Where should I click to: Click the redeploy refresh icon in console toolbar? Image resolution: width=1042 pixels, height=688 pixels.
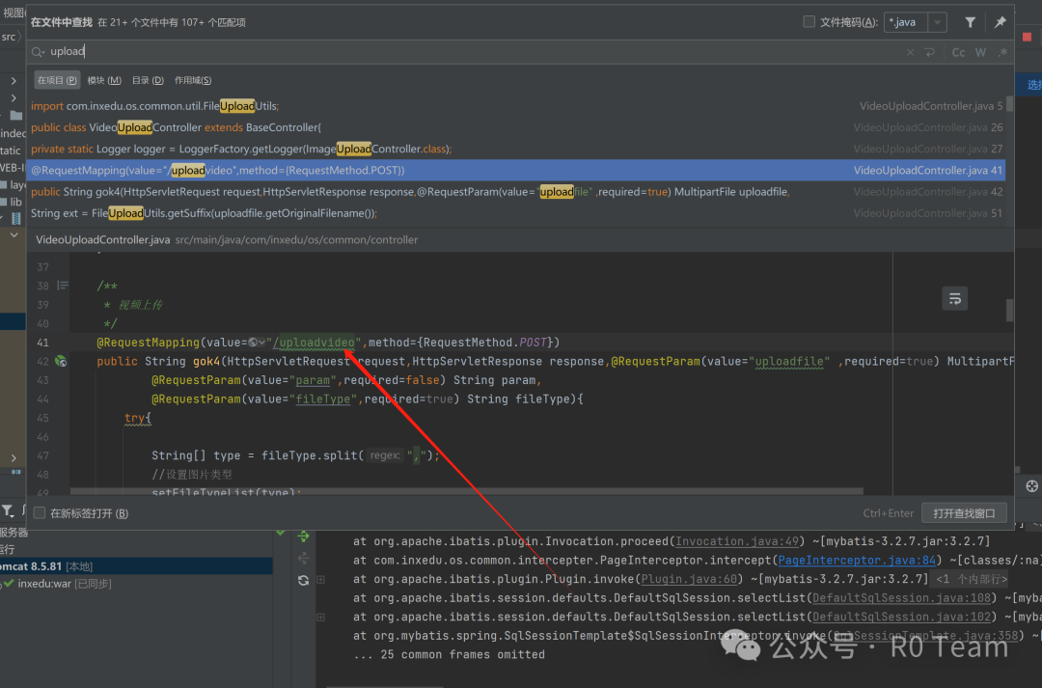pyautogui.click(x=303, y=580)
